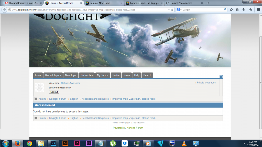The width and height of the screenshot is (262, 147).
Task: Open the My Topics forum tab
Action: pos(102,75)
